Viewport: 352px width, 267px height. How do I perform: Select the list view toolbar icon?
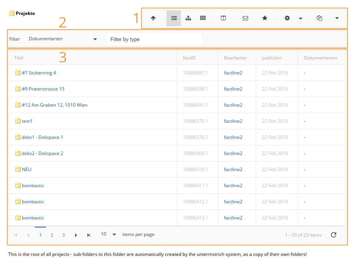point(174,18)
